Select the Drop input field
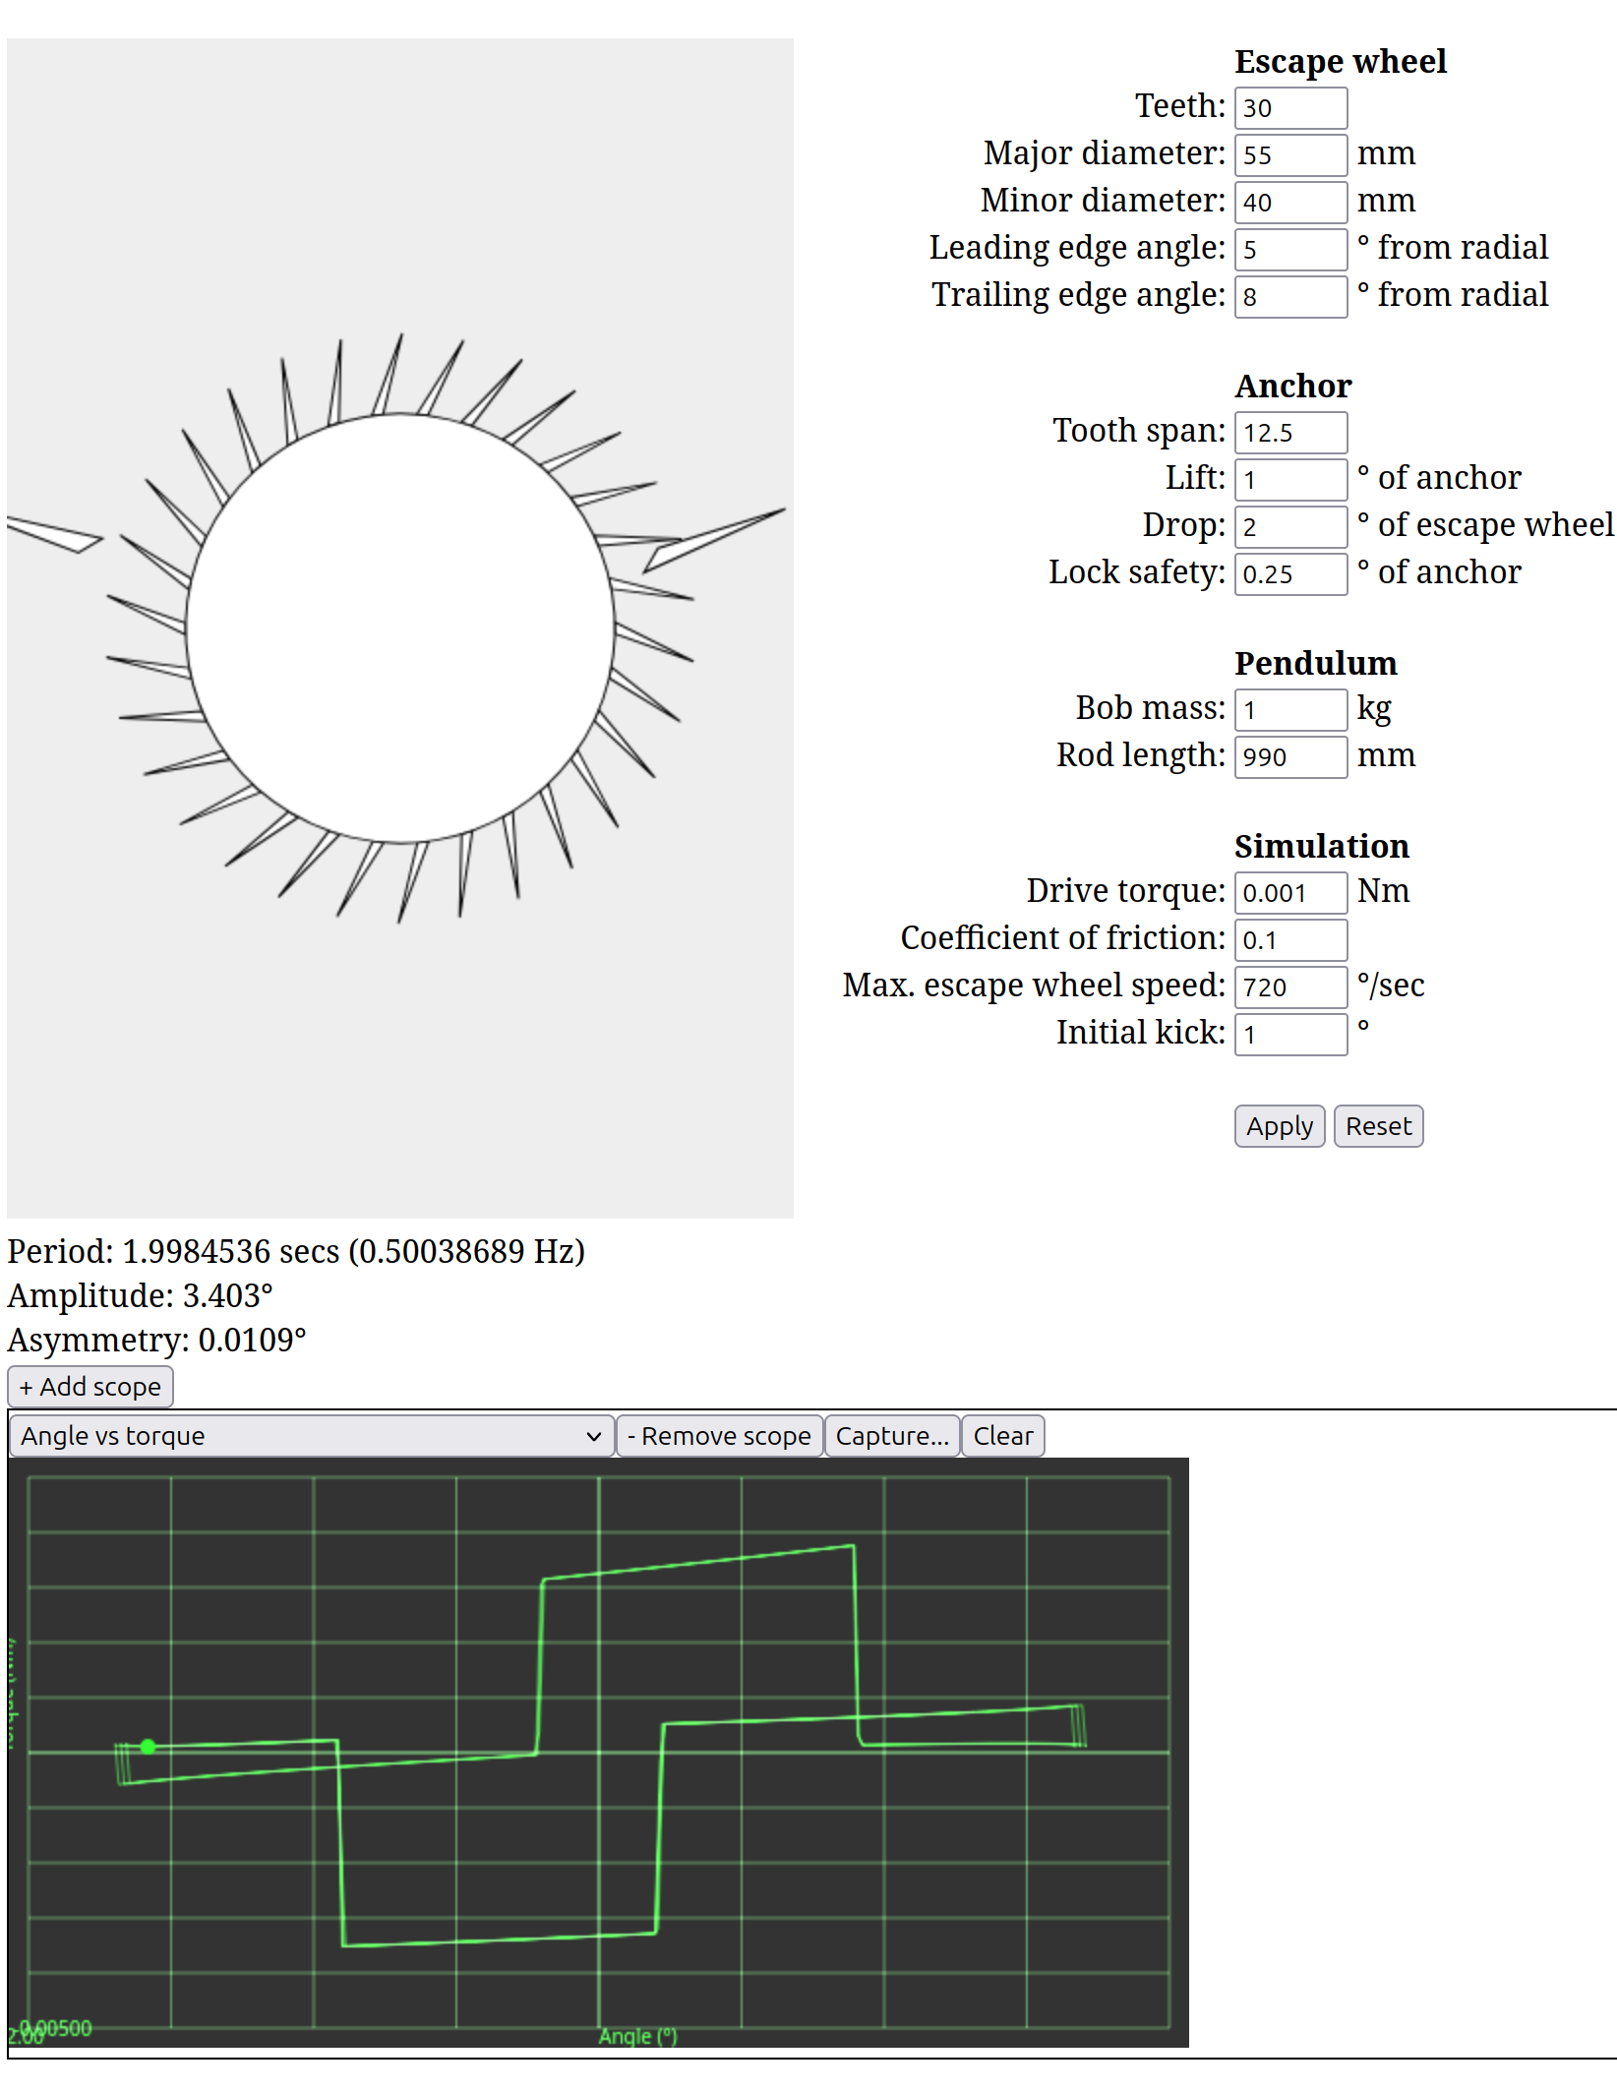This screenshot has height=2092, width=1617. click(1289, 527)
